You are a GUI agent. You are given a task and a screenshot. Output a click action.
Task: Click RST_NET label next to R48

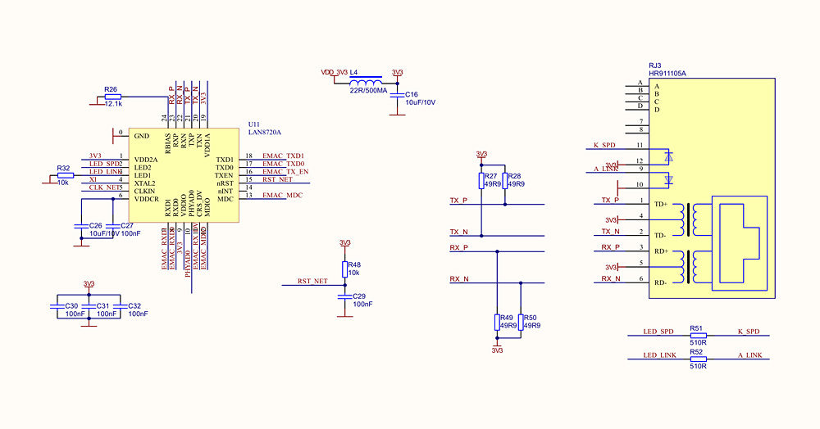[x=312, y=282]
